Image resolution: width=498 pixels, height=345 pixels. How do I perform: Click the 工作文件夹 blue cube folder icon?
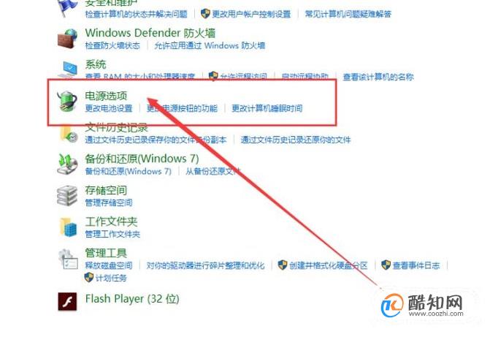tap(69, 227)
